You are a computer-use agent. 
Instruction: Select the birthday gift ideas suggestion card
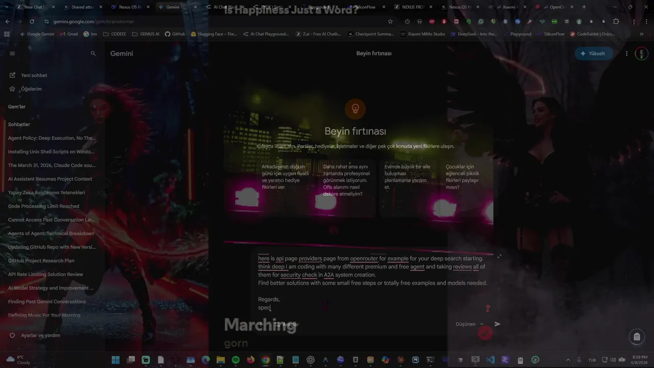tap(285, 188)
